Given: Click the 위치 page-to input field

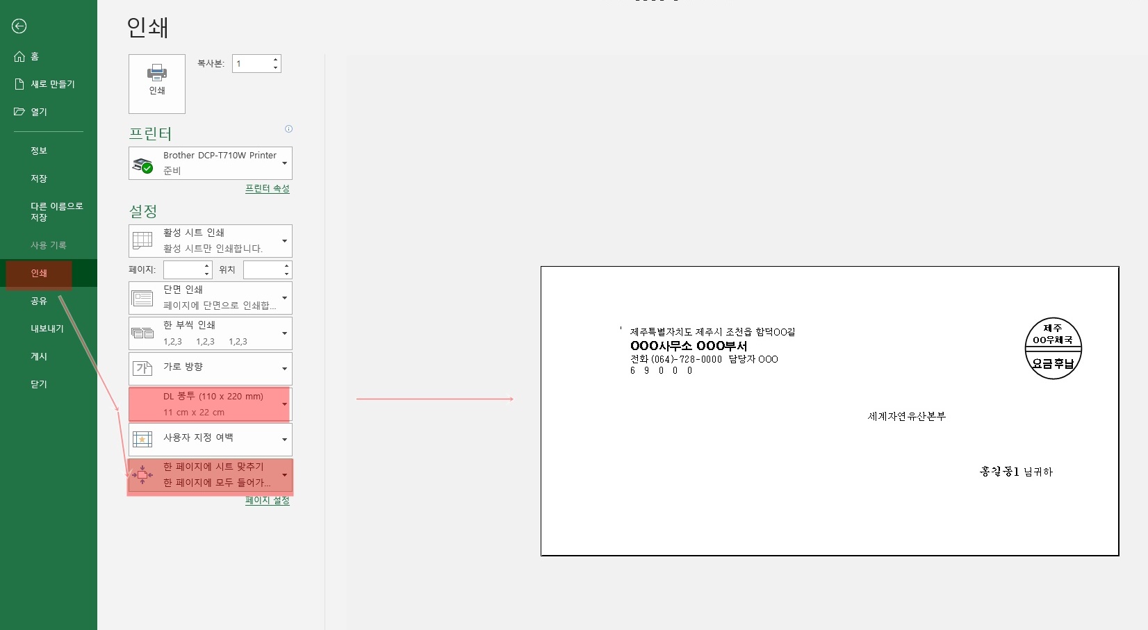Looking at the screenshot, I should 263,270.
